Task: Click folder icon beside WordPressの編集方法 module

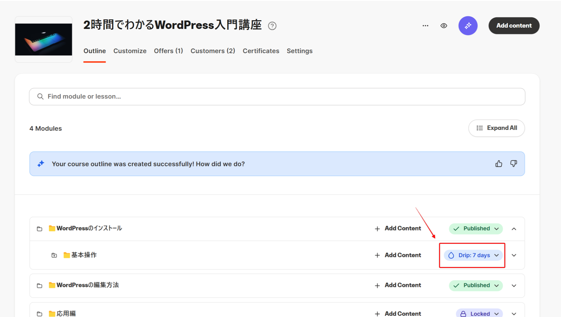Action: coord(39,285)
